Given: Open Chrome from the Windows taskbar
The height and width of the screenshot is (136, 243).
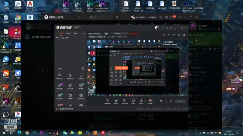Looking at the screenshot, I should click(x=27, y=133).
